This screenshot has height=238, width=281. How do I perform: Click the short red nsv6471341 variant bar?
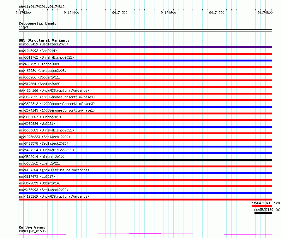coord(262,206)
